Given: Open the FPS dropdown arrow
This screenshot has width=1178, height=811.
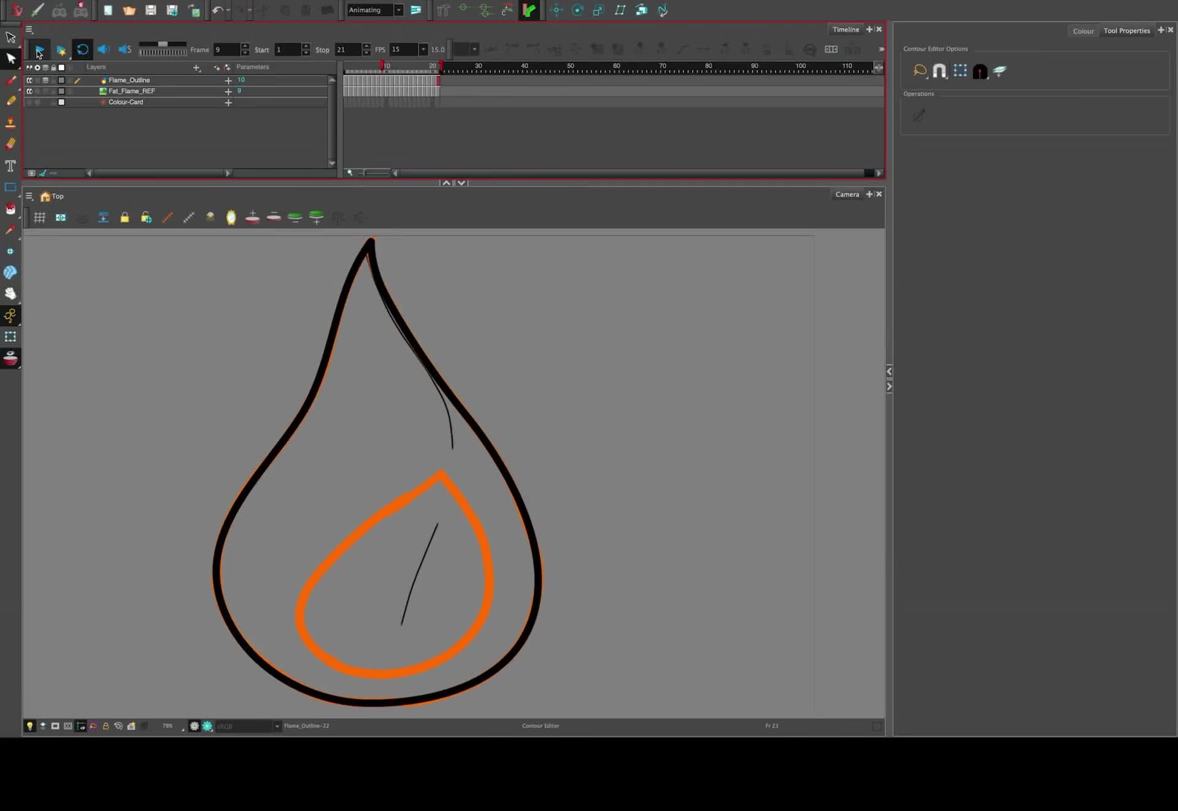Looking at the screenshot, I should tap(422, 49).
